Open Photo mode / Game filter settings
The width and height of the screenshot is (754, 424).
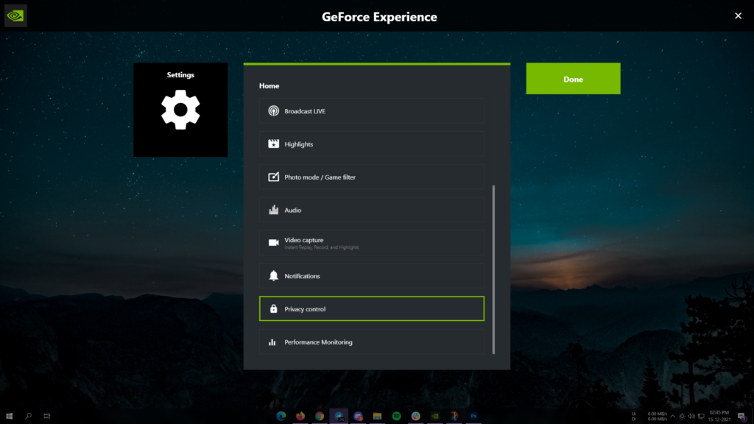pos(371,177)
